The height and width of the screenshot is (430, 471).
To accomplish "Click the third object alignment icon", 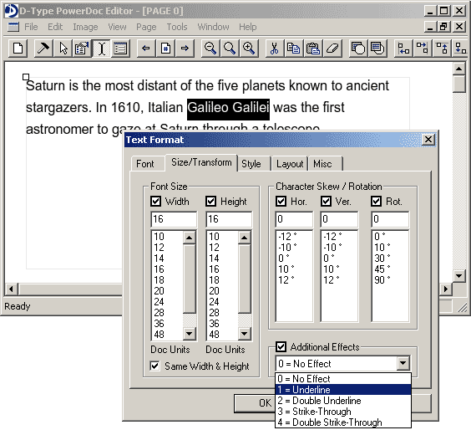I will (x=442, y=49).
